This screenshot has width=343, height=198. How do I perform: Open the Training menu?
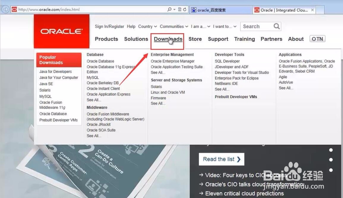click(245, 39)
